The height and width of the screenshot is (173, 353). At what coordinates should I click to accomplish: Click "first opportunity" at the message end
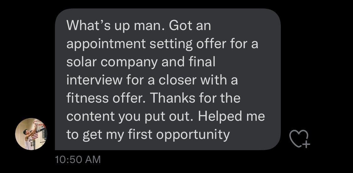coord(179,135)
